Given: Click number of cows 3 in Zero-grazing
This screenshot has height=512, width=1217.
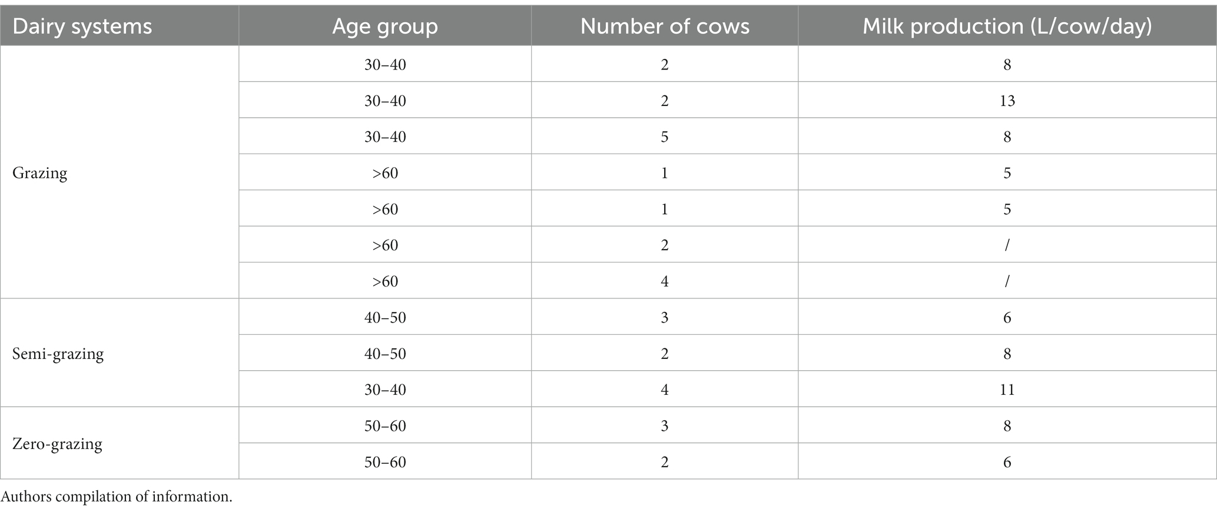Looking at the screenshot, I should pyautogui.click(x=665, y=426).
